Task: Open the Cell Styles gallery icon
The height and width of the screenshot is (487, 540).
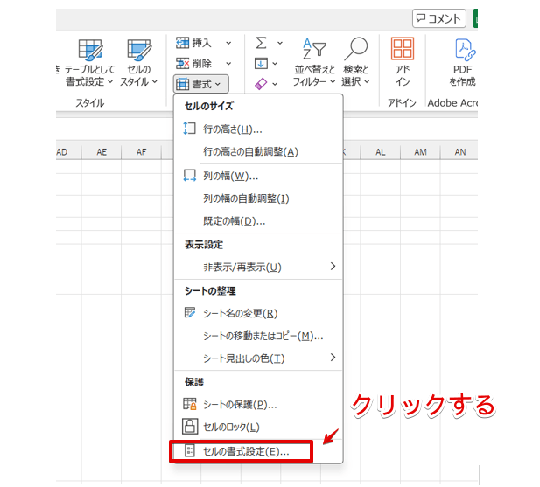Action: (x=139, y=50)
